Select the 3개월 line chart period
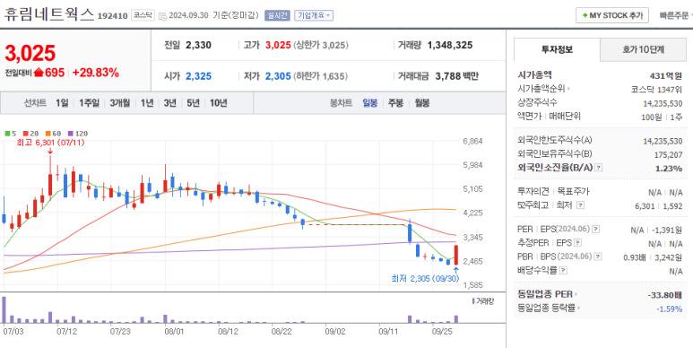This screenshot has height=348, width=693. [120, 103]
